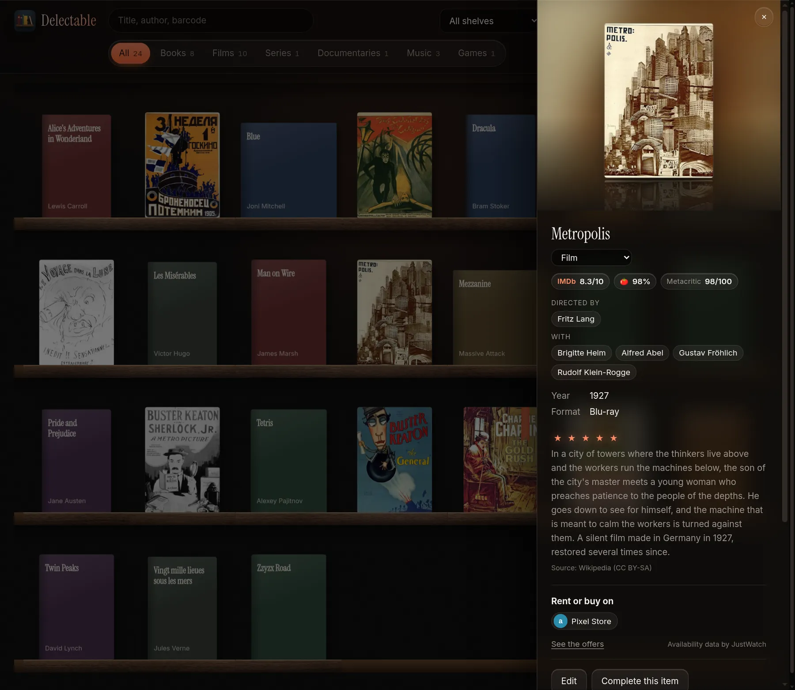
Task: Click the Pixel Store chip
Action: 584,621
